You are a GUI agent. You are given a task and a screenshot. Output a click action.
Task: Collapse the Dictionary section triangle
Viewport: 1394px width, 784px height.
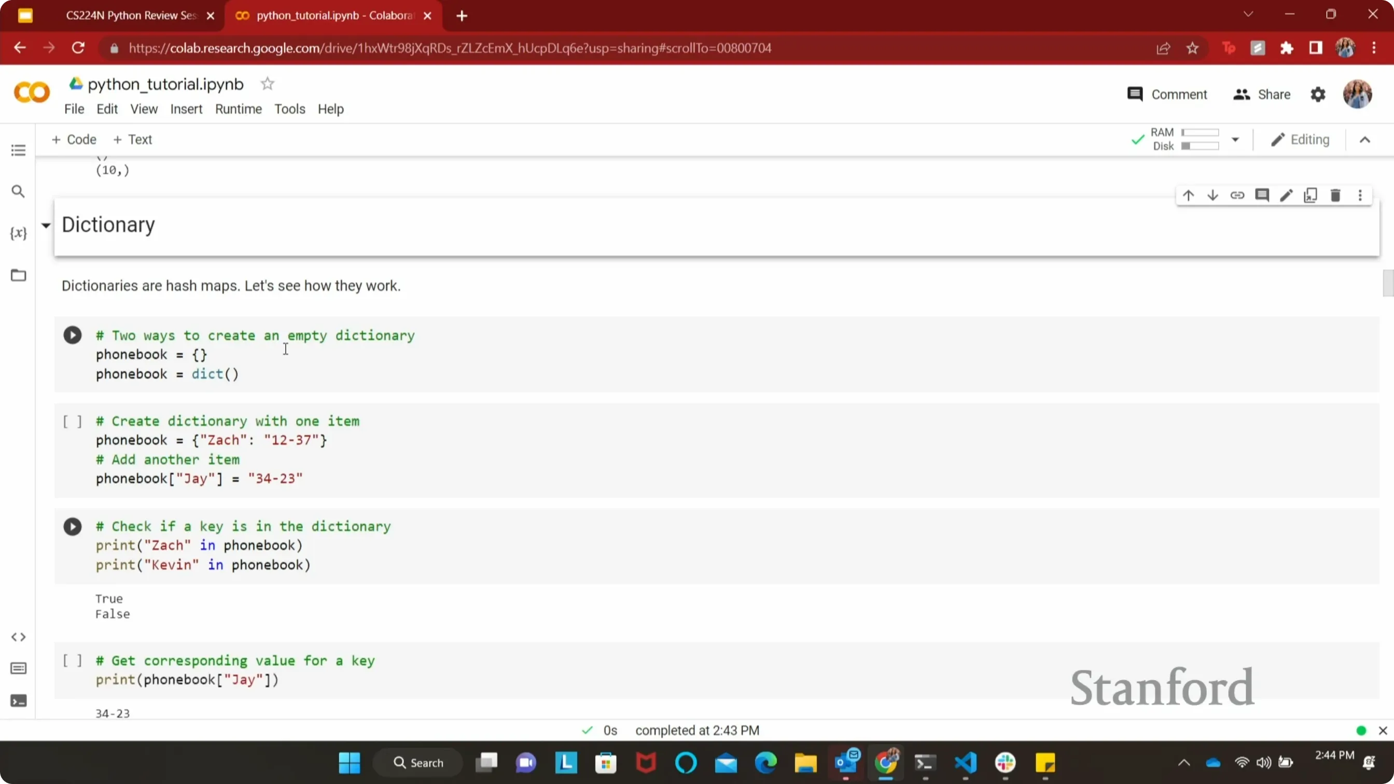point(46,225)
